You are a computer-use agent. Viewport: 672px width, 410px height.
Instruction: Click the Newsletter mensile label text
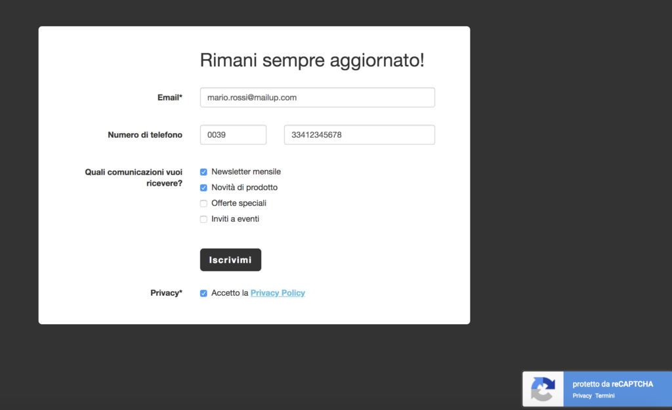click(x=246, y=172)
